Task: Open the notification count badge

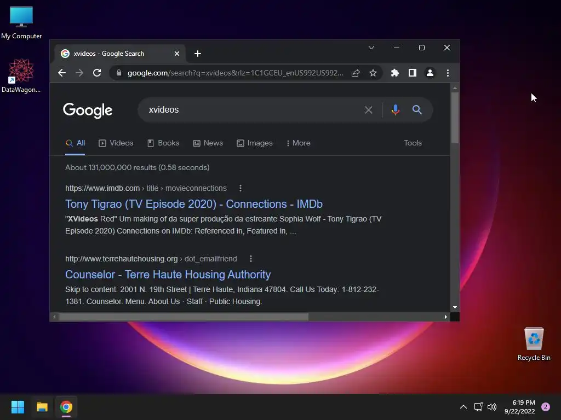Action: [x=546, y=407]
